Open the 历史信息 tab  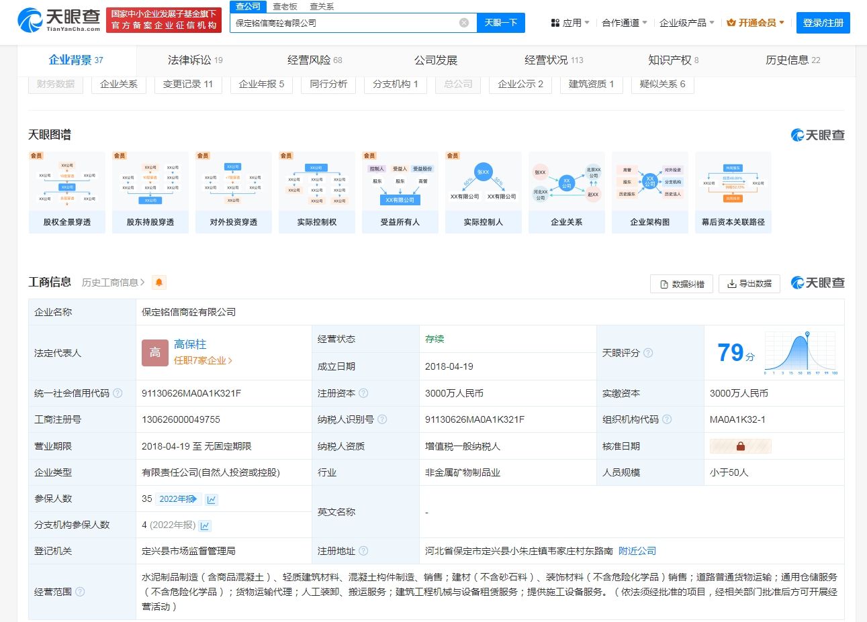(793, 60)
